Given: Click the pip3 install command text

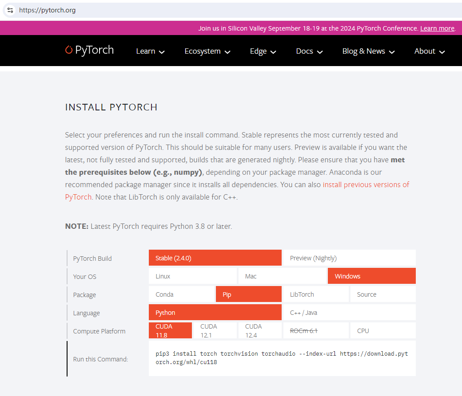Looking at the screenshot, I should [x=282, y=358].
